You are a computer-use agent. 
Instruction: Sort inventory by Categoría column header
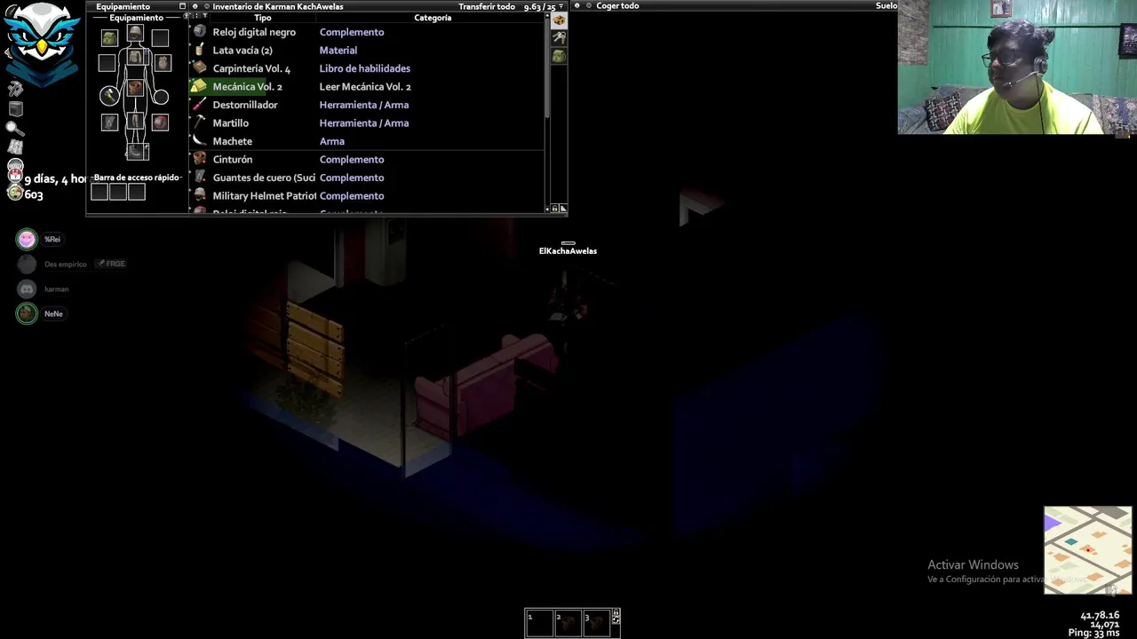[x=433, y=18]
